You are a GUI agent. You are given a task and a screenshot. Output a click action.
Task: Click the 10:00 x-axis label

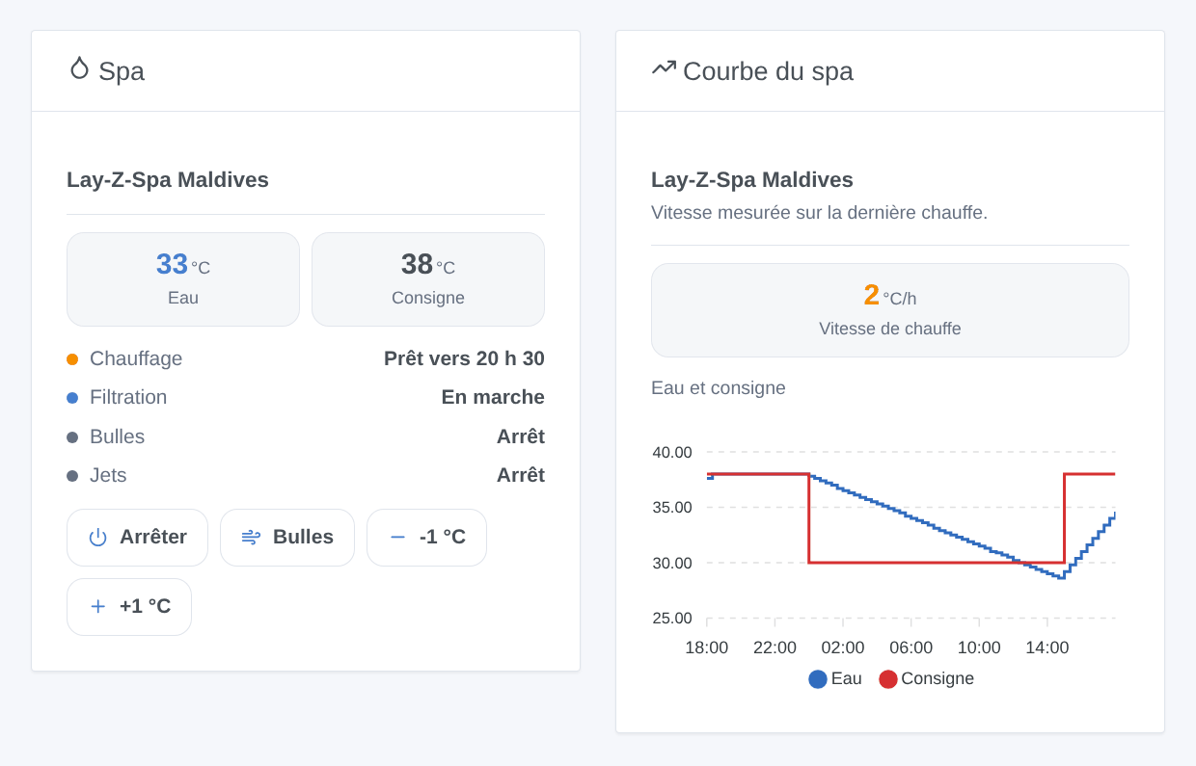pyautogui.click(x=979, y=647)
